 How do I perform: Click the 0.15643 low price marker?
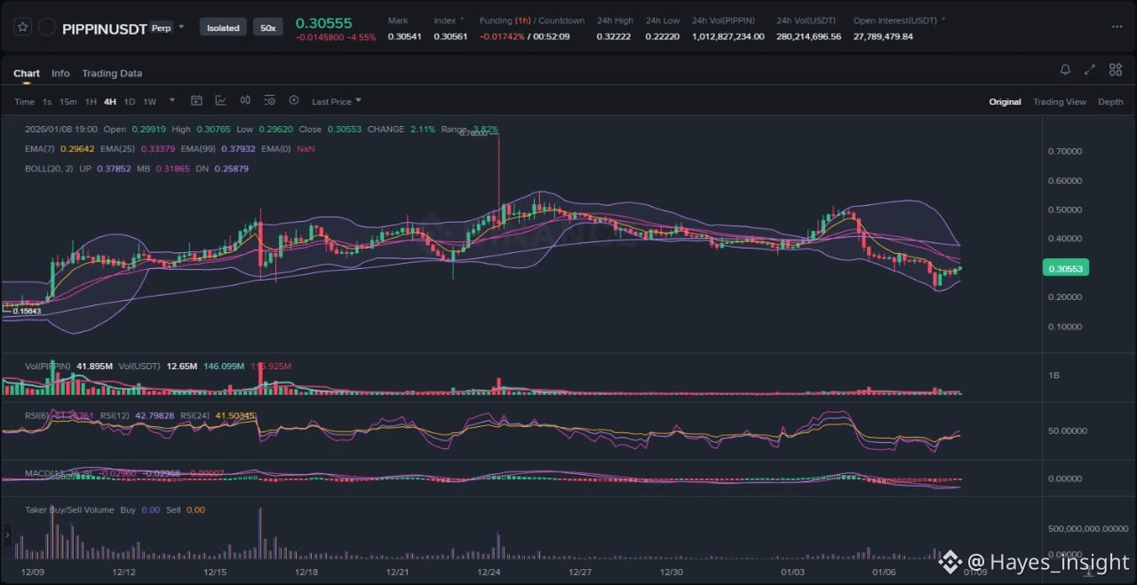27,312
